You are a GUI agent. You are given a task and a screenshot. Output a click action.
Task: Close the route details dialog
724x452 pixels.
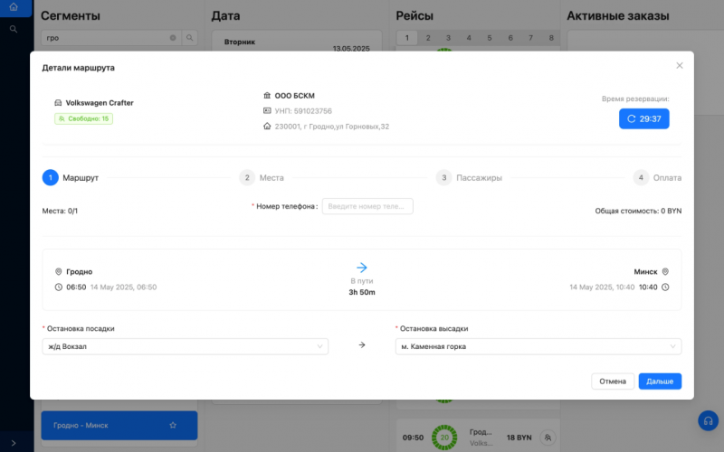[680, 65]
